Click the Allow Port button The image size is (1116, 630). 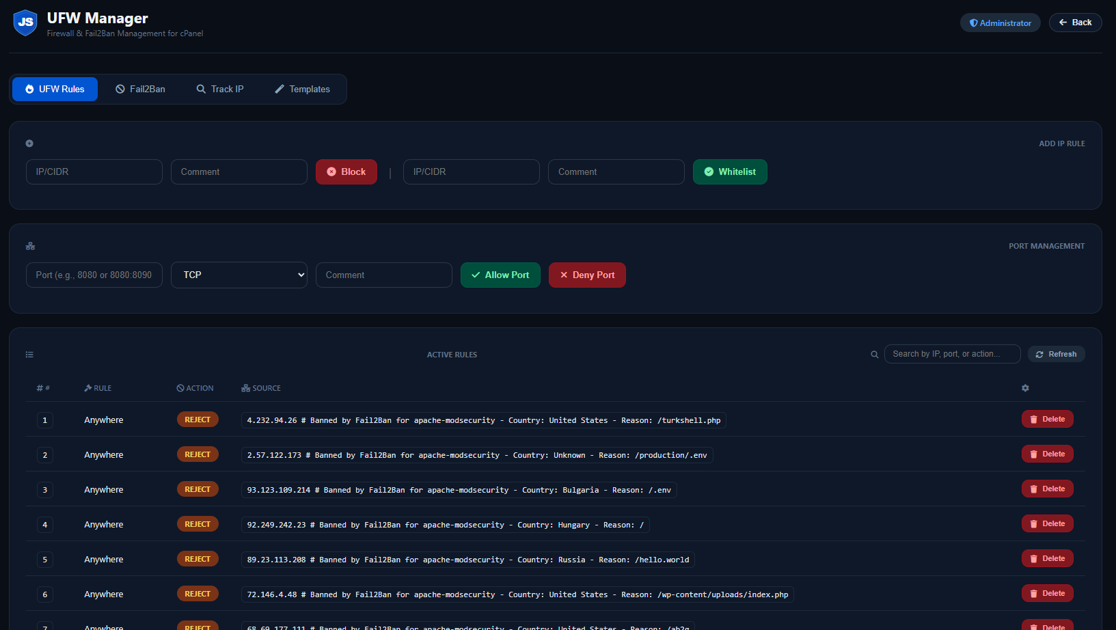click(500, 275)
